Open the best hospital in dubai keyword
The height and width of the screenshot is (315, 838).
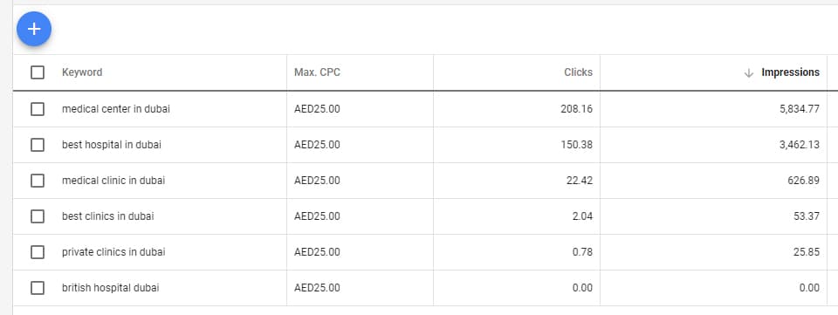(x=112, y=145)
